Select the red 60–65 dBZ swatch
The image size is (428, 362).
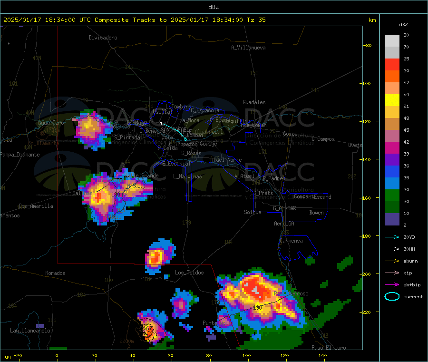coord(392,65)
